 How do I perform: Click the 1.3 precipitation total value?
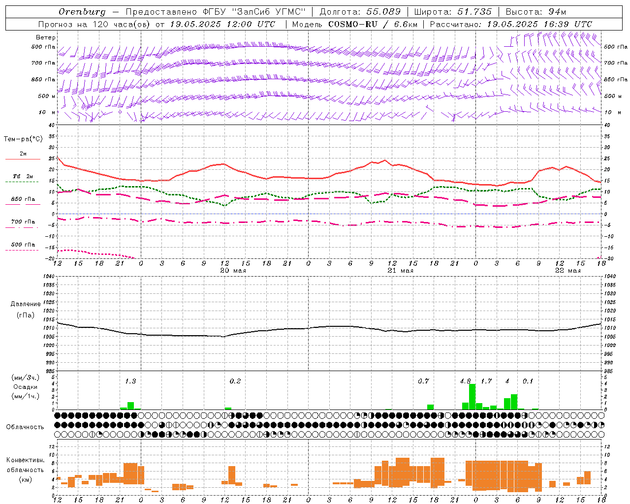[x=130, y=381]
